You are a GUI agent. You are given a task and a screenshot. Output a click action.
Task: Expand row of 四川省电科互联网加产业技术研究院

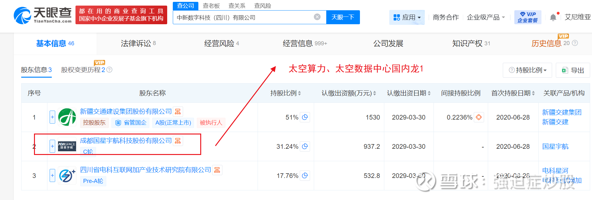pos(52,175)
